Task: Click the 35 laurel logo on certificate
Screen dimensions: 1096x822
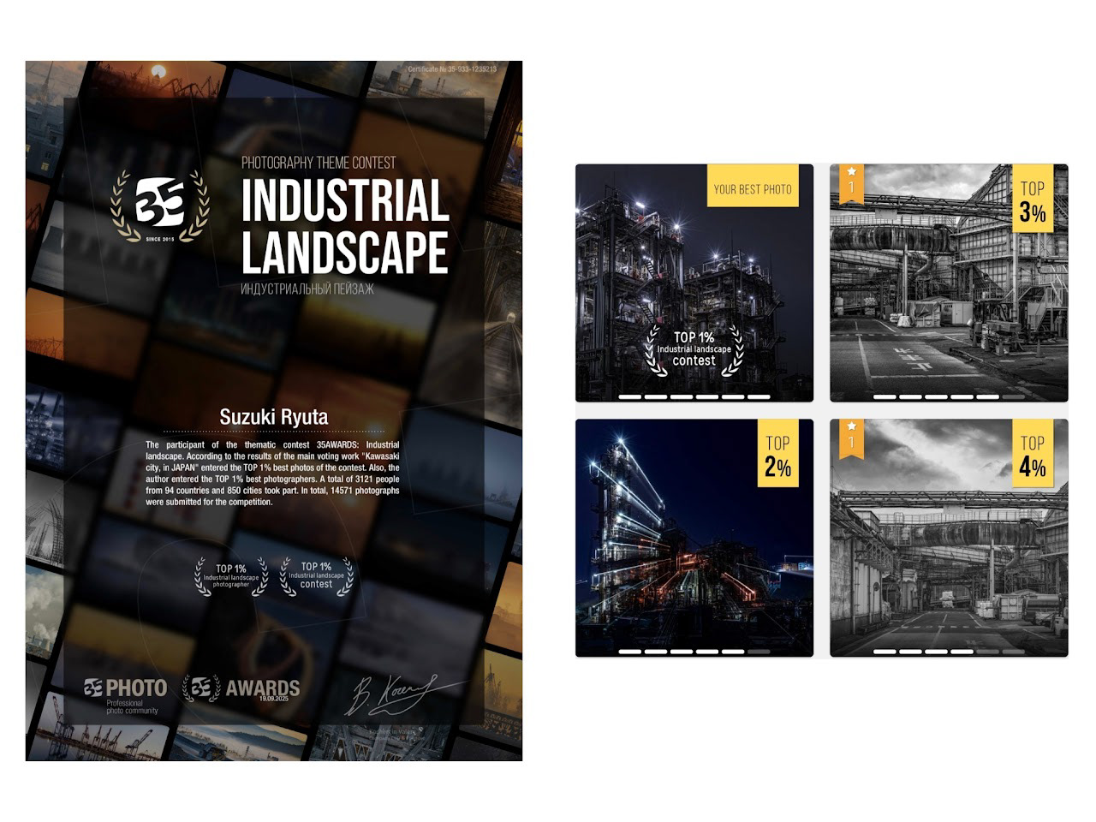Action: pyautogui.click(x=160, y=206)
